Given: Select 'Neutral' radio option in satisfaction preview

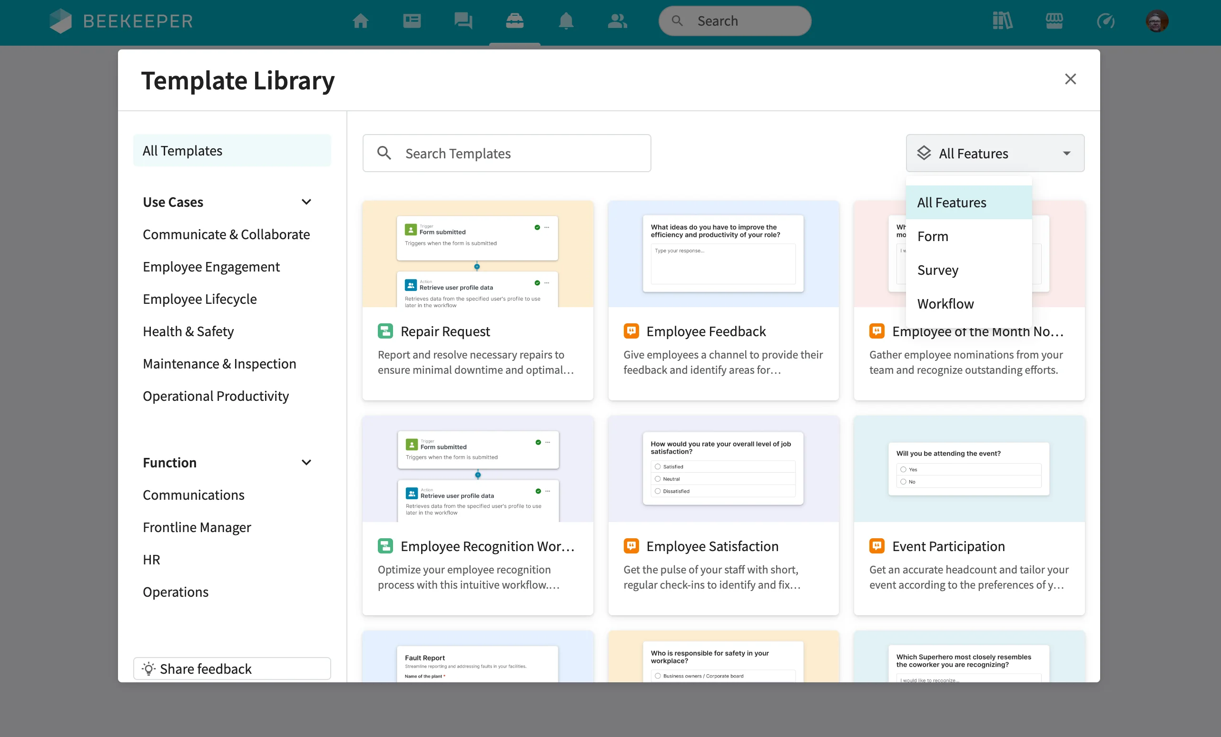Looking at the screenshot, I should point(658,479).
